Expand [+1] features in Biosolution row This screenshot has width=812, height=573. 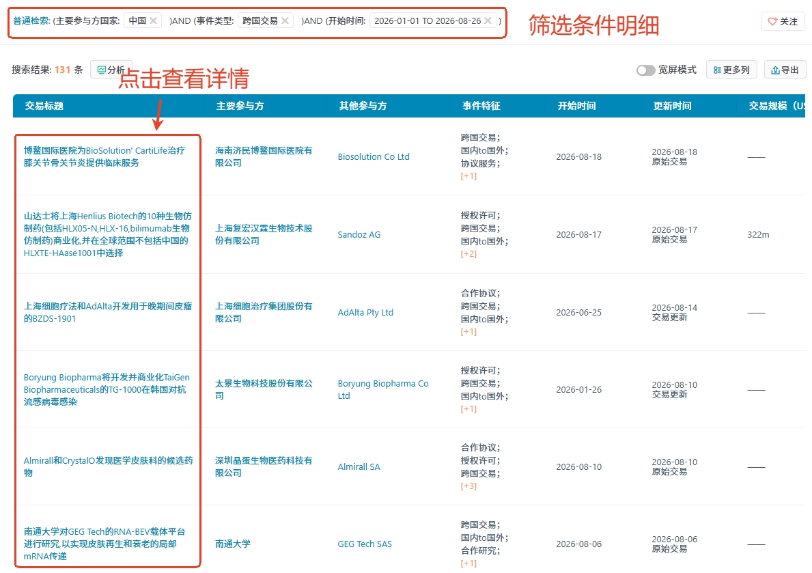tap(468, 176)
